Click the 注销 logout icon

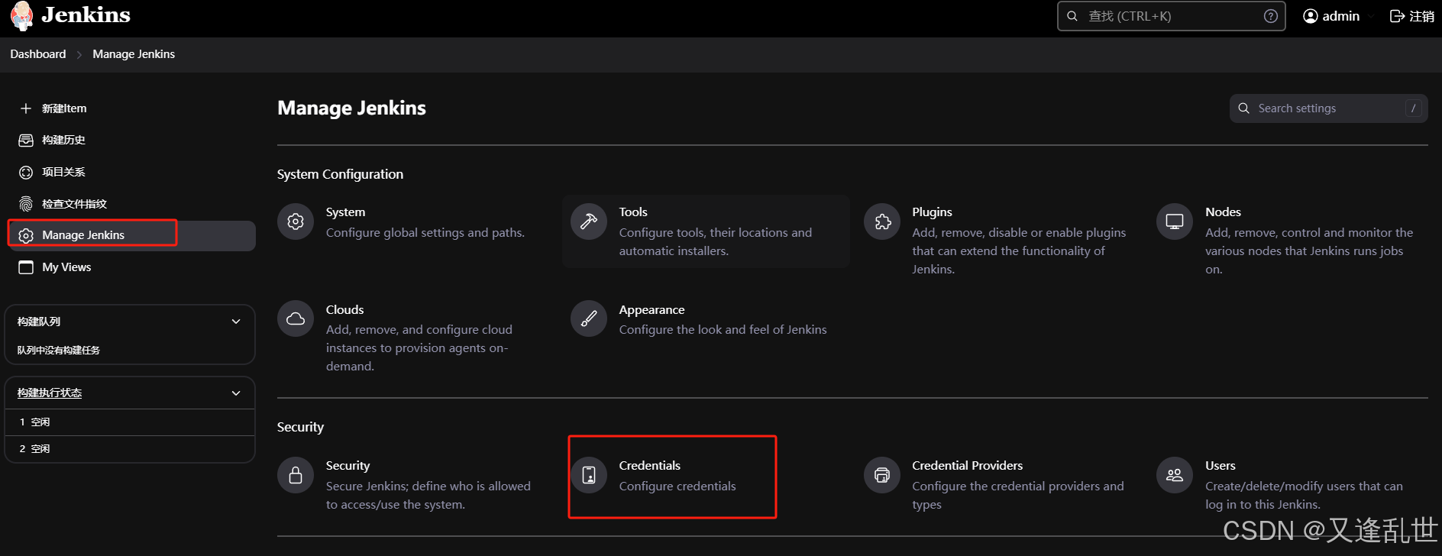tap(1397, 16)
